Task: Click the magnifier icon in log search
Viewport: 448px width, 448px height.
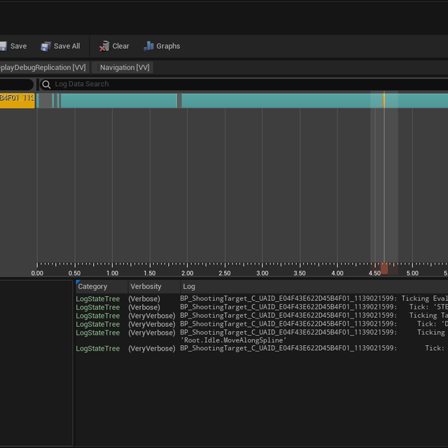Action: pos(46,85)
